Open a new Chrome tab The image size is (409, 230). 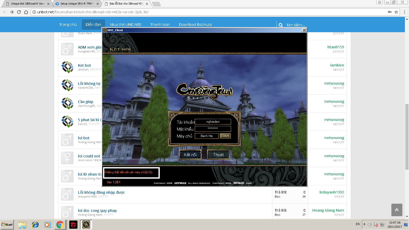[x=156, y=4]
